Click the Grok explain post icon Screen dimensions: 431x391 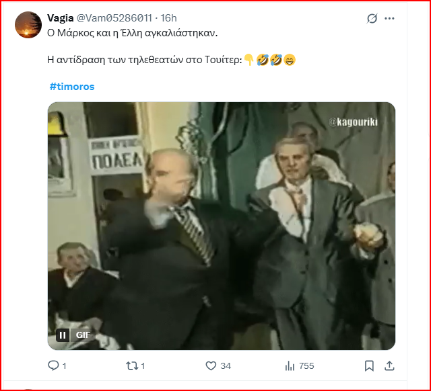coord(372,19)
